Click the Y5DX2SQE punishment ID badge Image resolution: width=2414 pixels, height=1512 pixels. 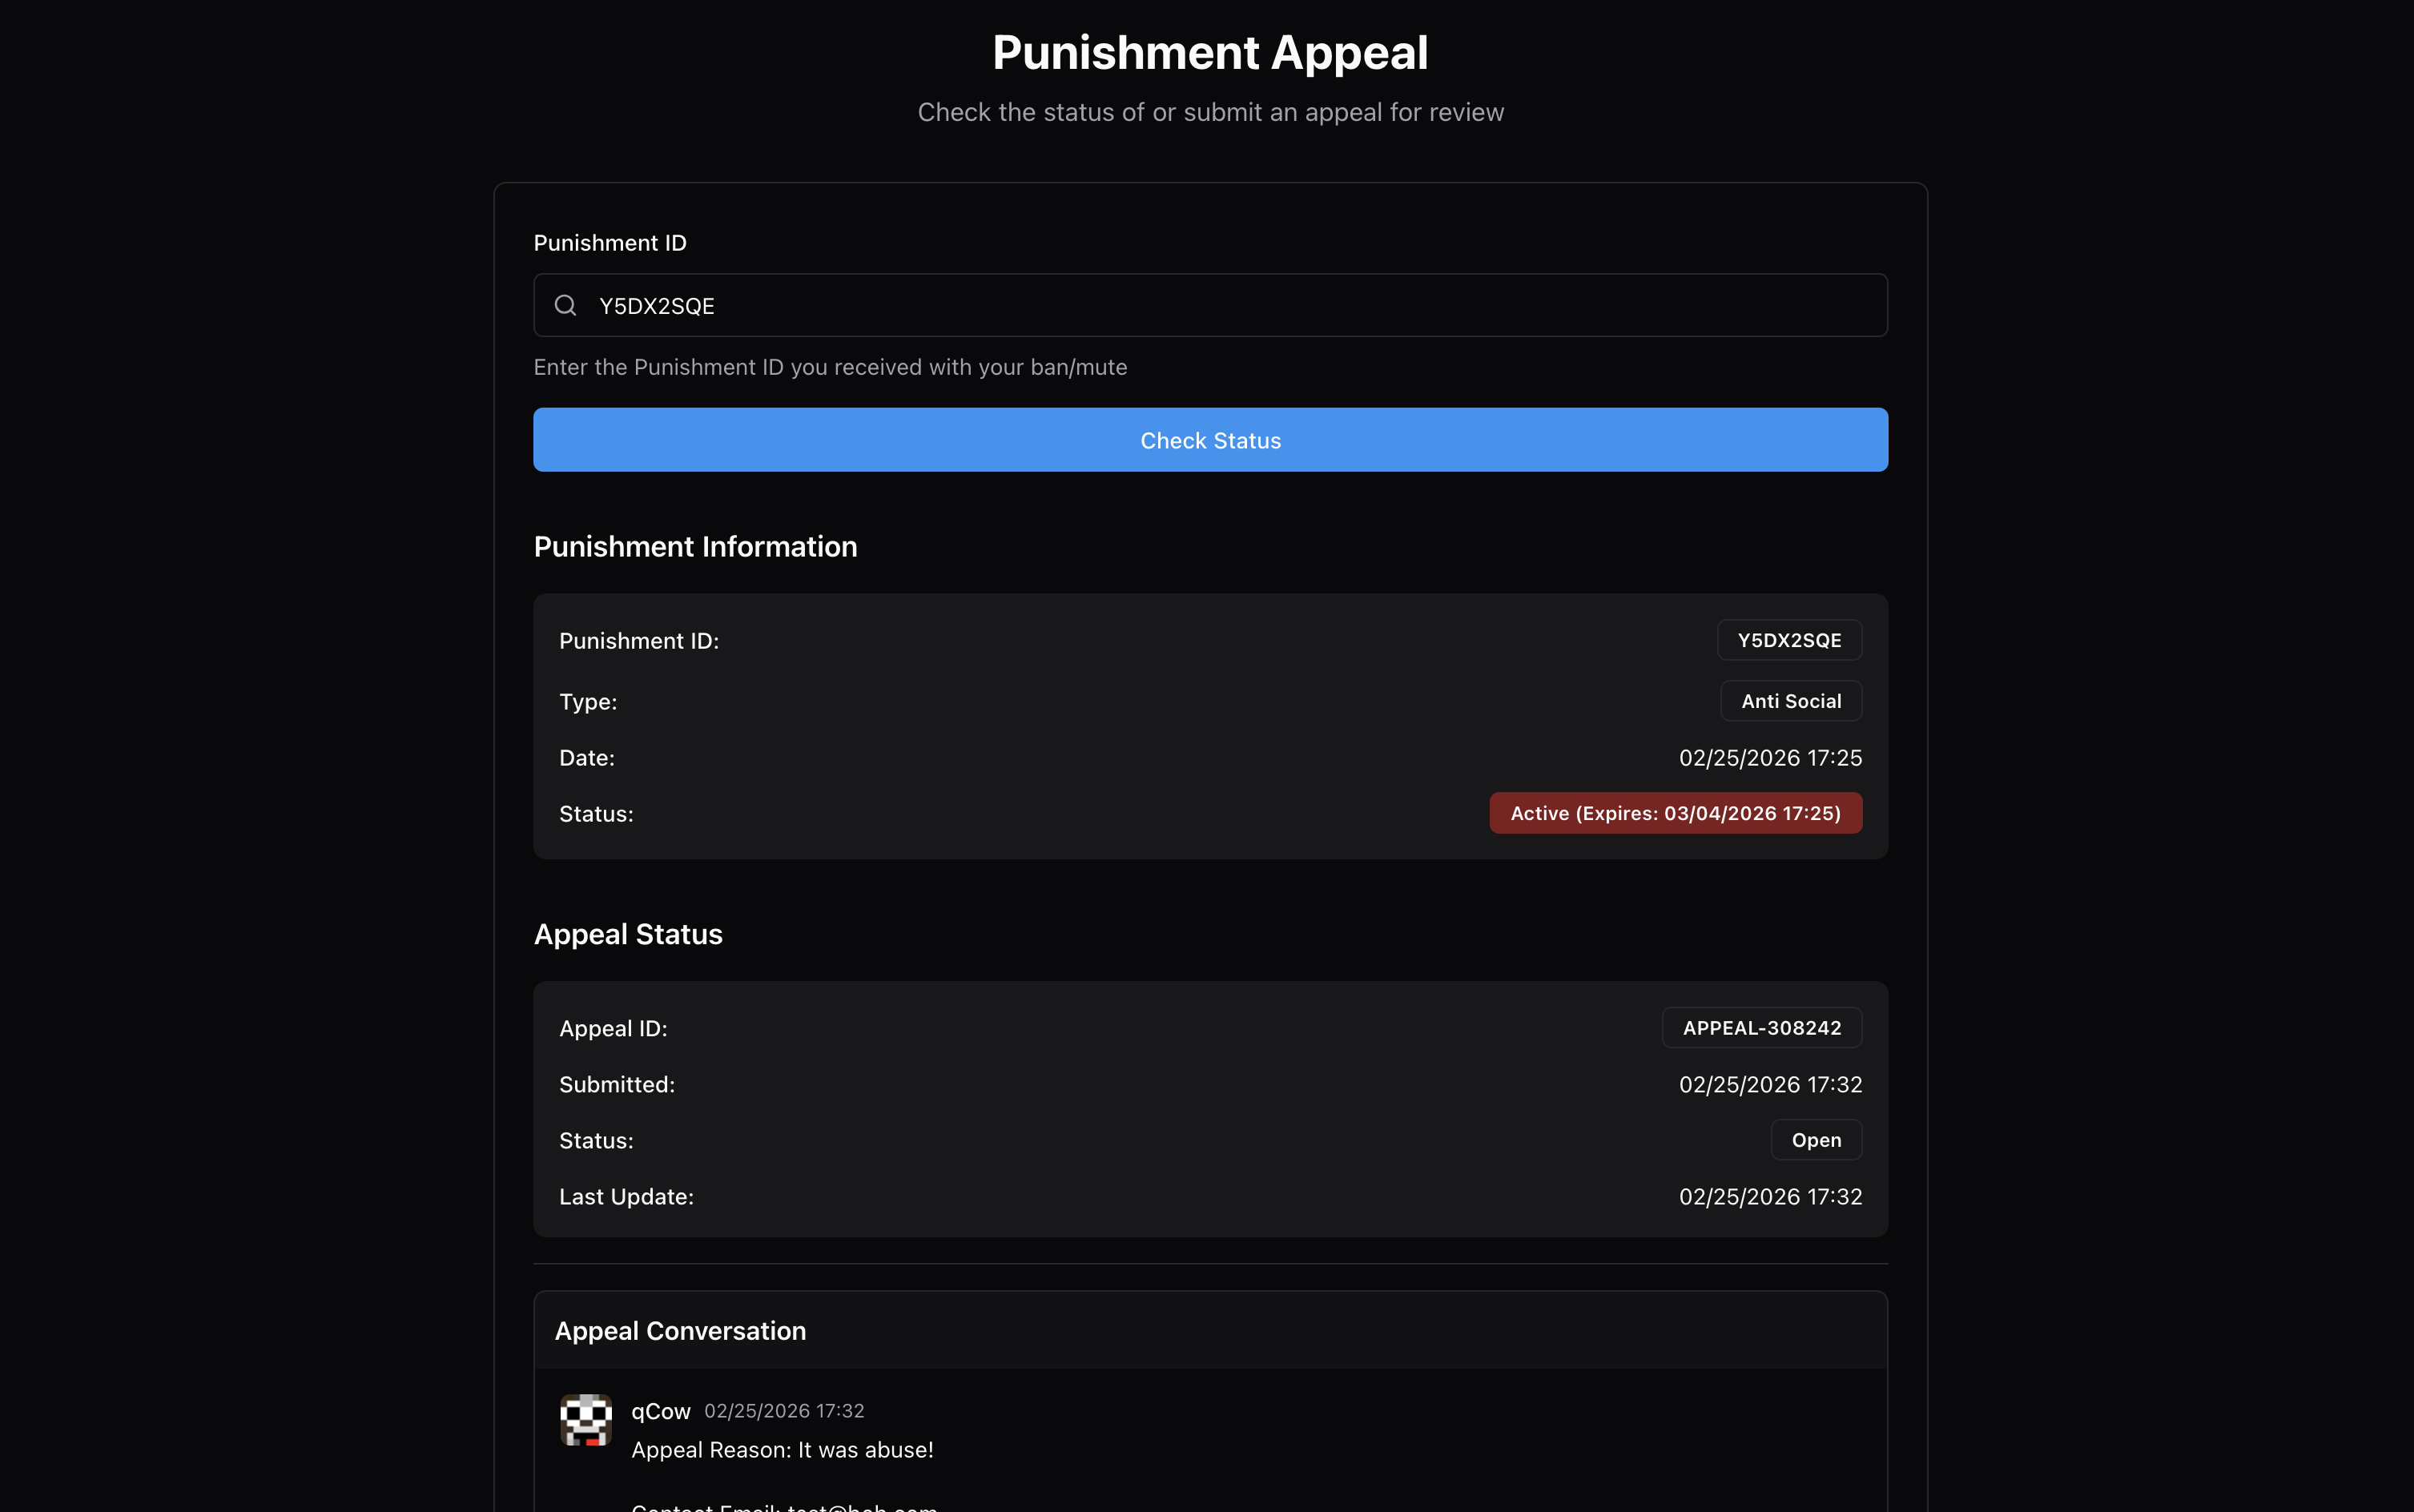coord(1789,640)
